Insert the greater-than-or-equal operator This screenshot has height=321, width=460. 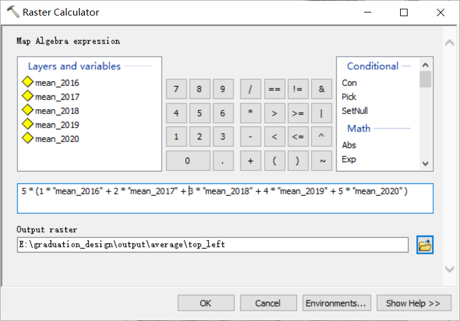point(298,113)
